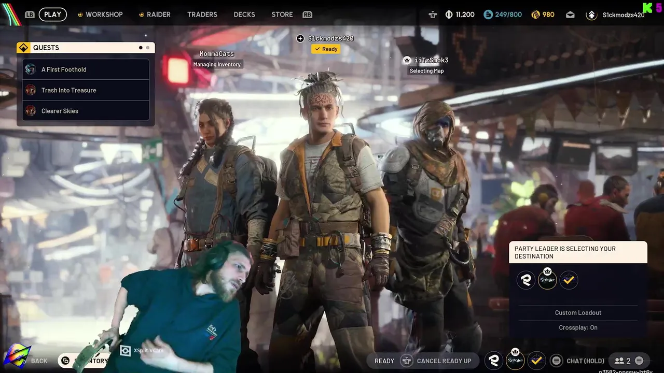Click the coin currency icon beside 11,200
664x373 pixels.
(449, 15)
